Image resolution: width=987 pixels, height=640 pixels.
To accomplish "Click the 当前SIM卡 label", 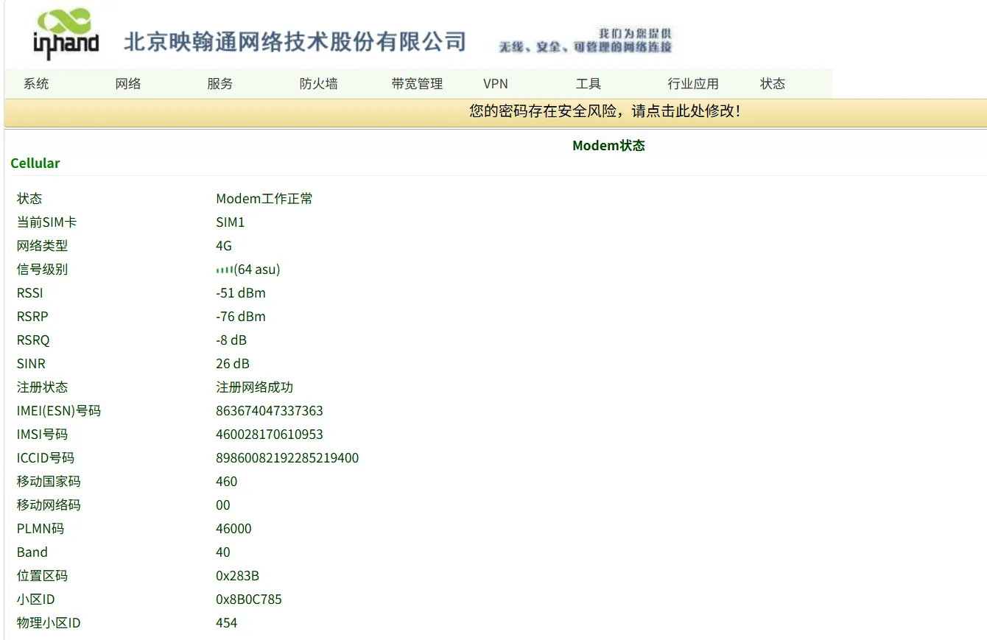I will click(46, 222).
